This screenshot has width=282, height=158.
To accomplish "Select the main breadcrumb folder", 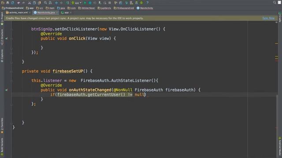I will 50,8.
